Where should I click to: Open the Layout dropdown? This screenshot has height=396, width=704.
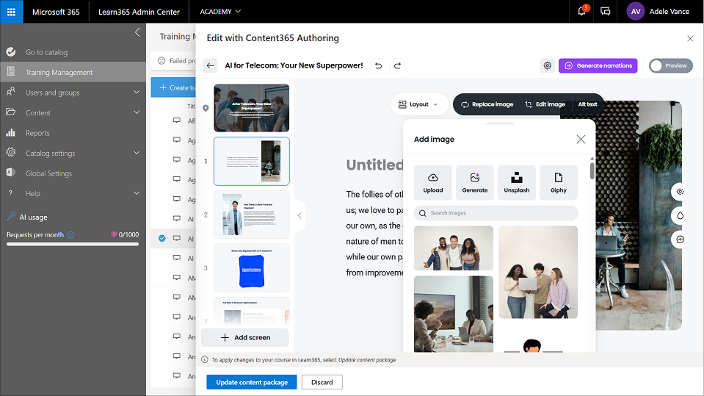[418, 104]
